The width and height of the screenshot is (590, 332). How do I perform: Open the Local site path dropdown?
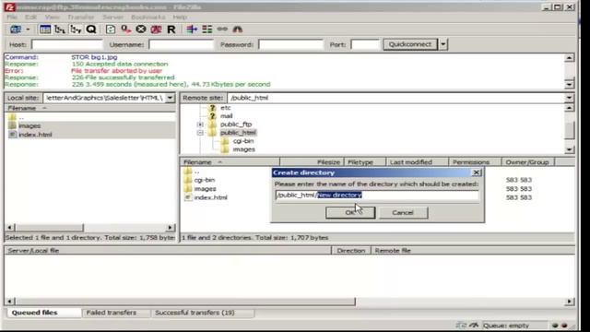[x=170, y=98]
